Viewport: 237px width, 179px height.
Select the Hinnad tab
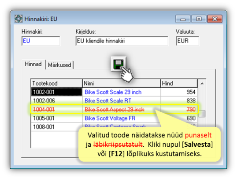tap(33, 64)
